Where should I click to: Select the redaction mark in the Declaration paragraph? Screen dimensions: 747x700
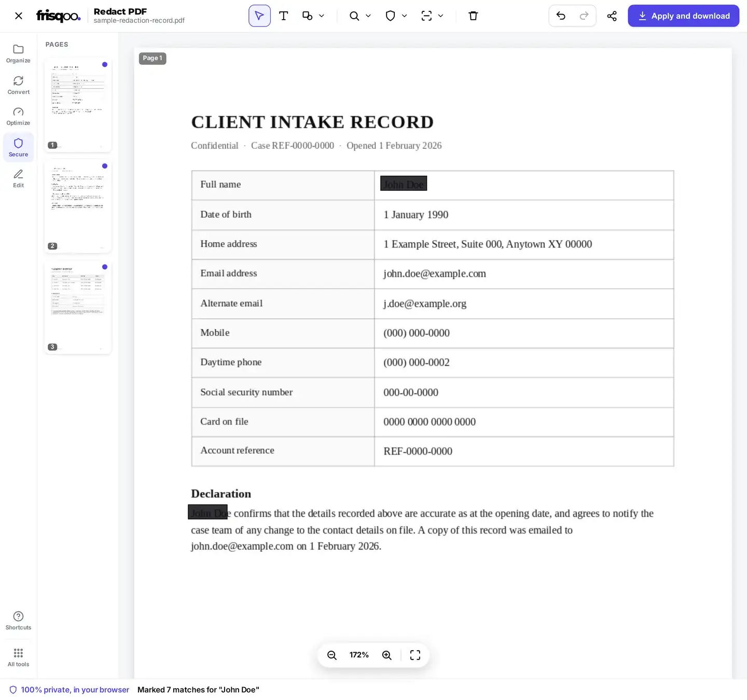point(208,512)
